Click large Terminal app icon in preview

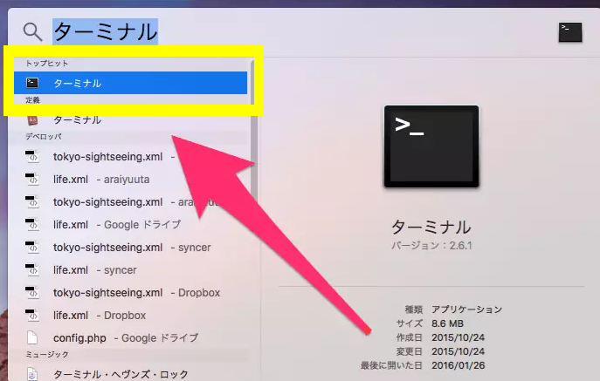coord(431,146)
